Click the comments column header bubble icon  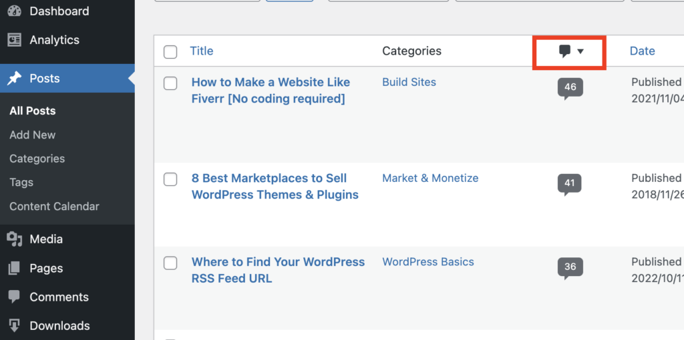565,51
